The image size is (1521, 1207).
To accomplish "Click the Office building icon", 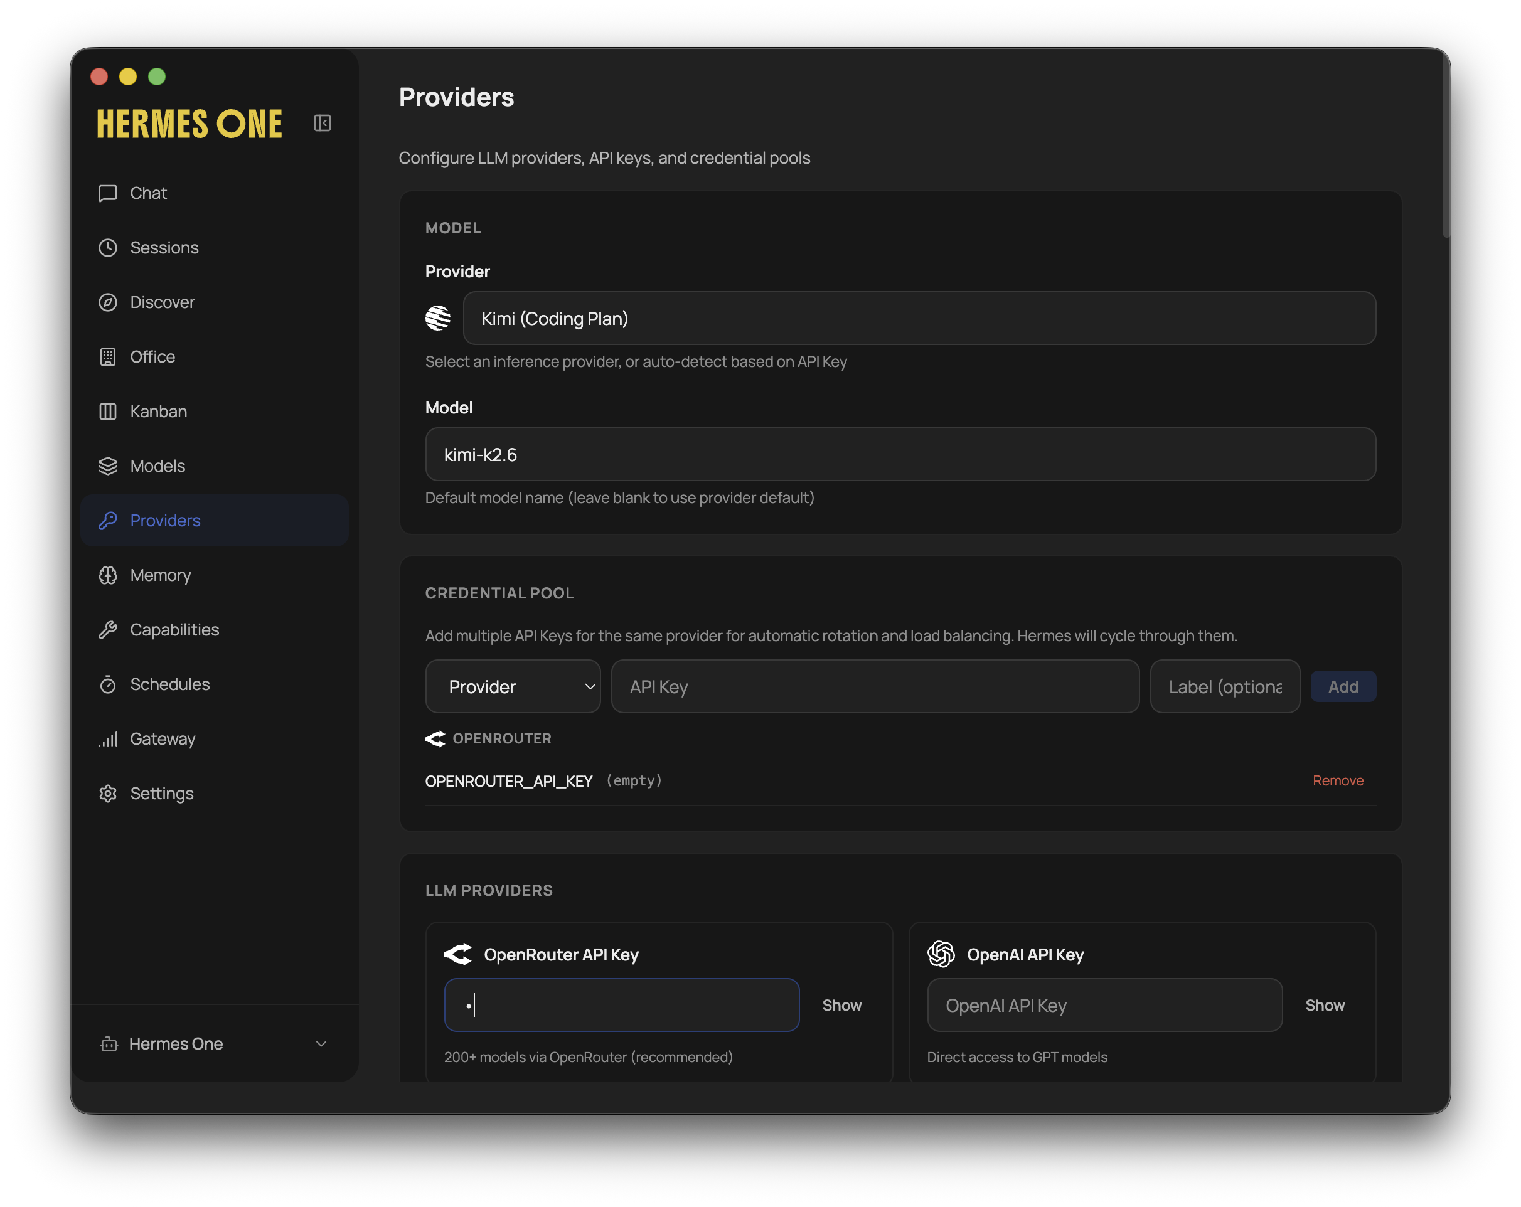I will (x=108, y=357).
